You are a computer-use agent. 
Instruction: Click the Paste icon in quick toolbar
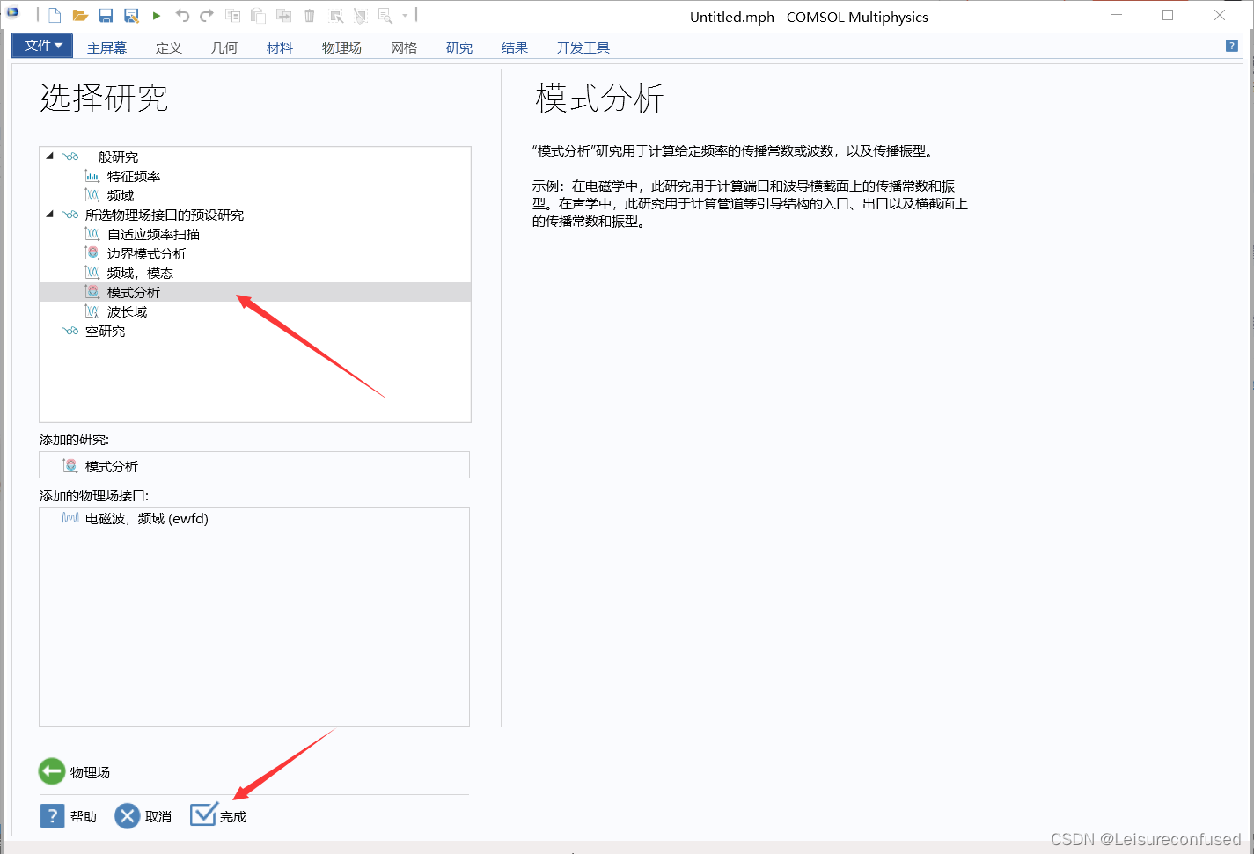258,15
